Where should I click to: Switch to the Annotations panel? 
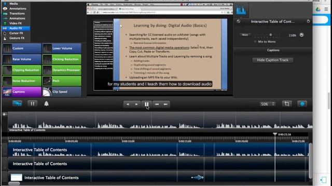point(18,8)
